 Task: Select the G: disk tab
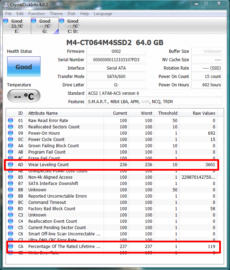[45, 26]
